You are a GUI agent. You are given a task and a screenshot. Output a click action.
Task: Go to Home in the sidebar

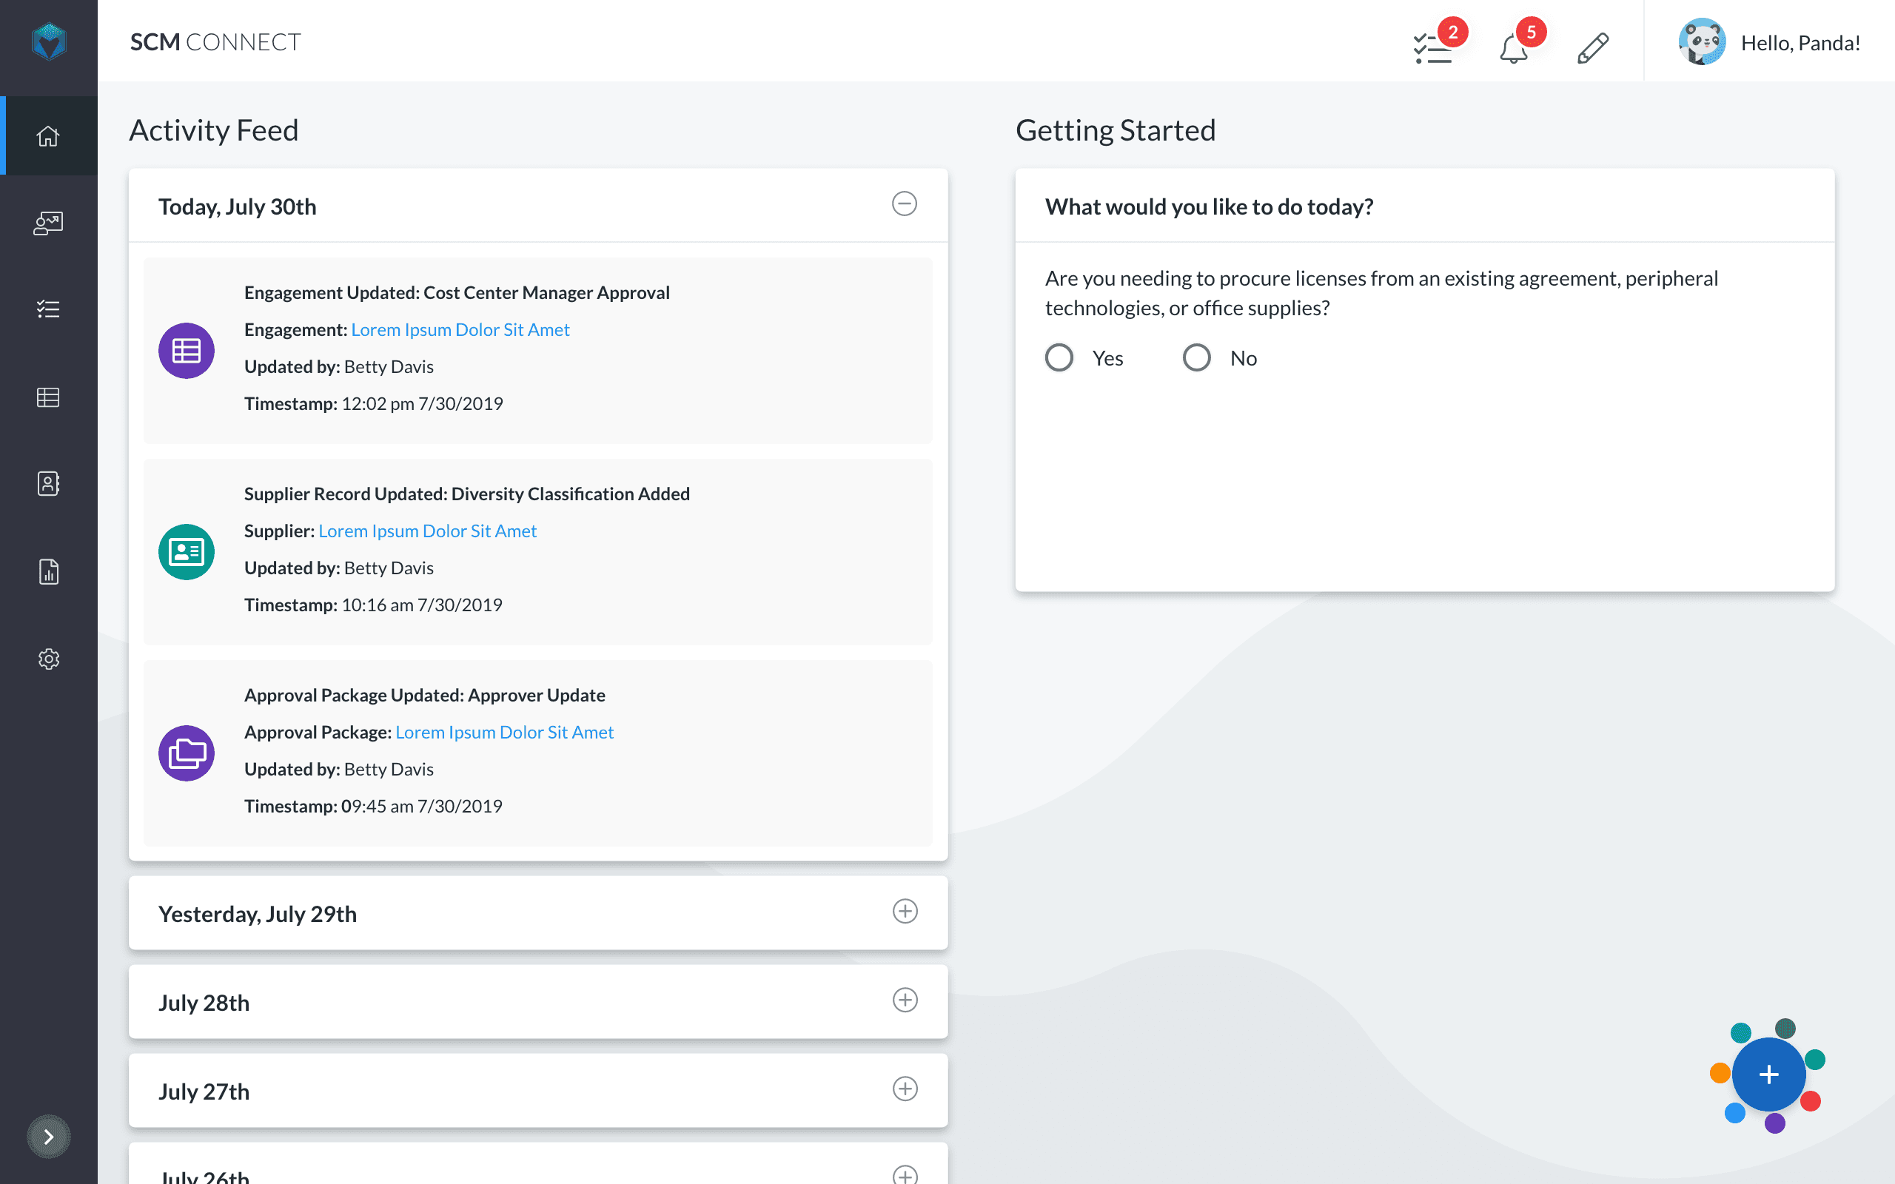pyautogui.click(x=49, y=136)
